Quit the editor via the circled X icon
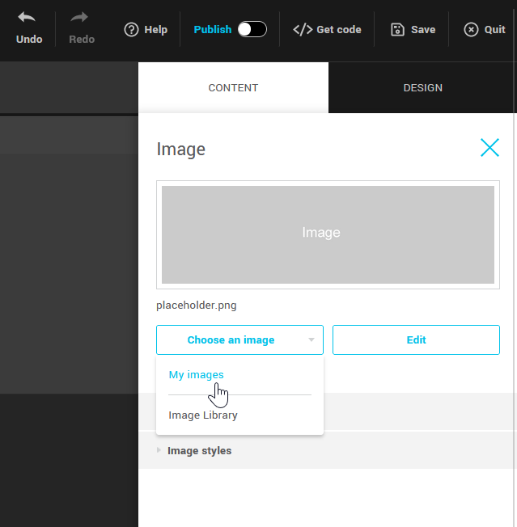The image size is (517, 527). click(x=471, y=30)
